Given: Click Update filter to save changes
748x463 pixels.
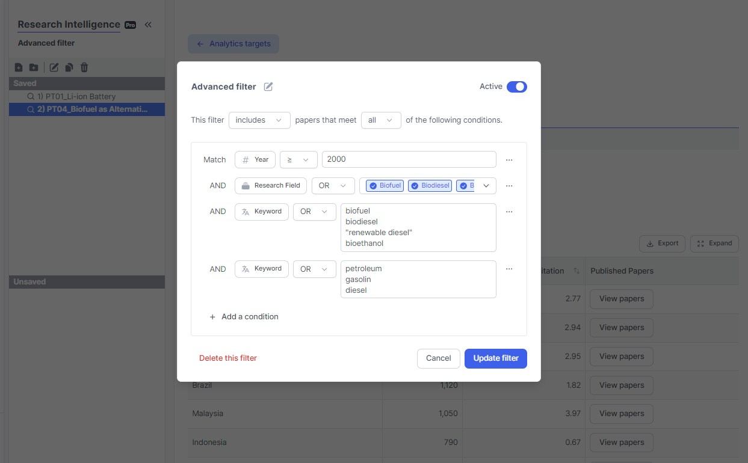Looking at the screenshot, I should [x=495, y=358].
